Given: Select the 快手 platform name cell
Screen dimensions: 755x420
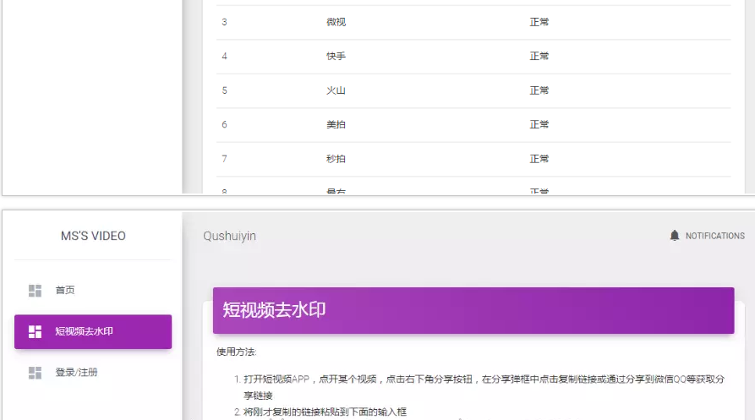Looking at the screenshot, I should pos(336,57).
